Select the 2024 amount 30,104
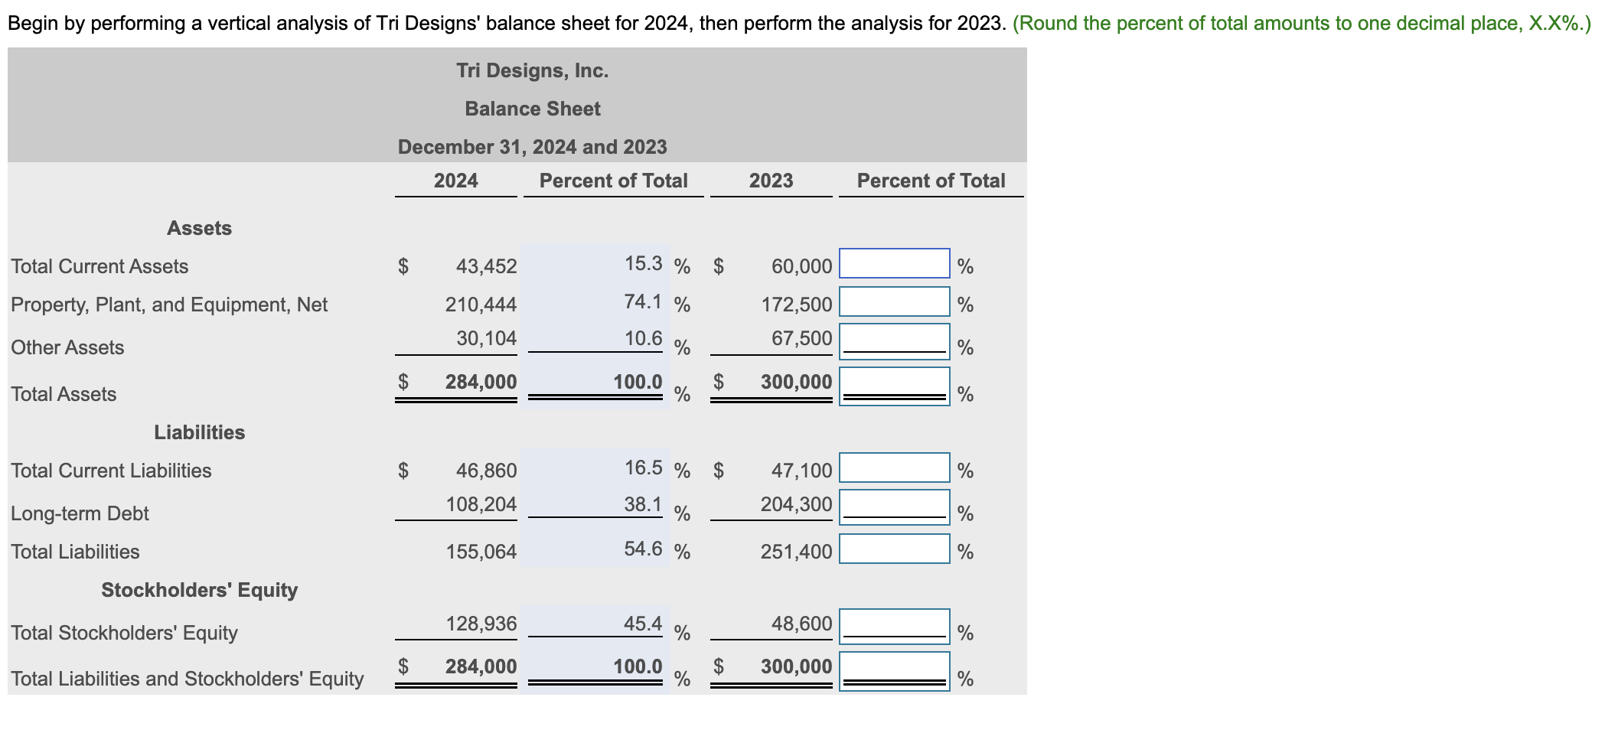Viewport: 1618px width, 733px height. pyautogui.click(x=486, y=338)
